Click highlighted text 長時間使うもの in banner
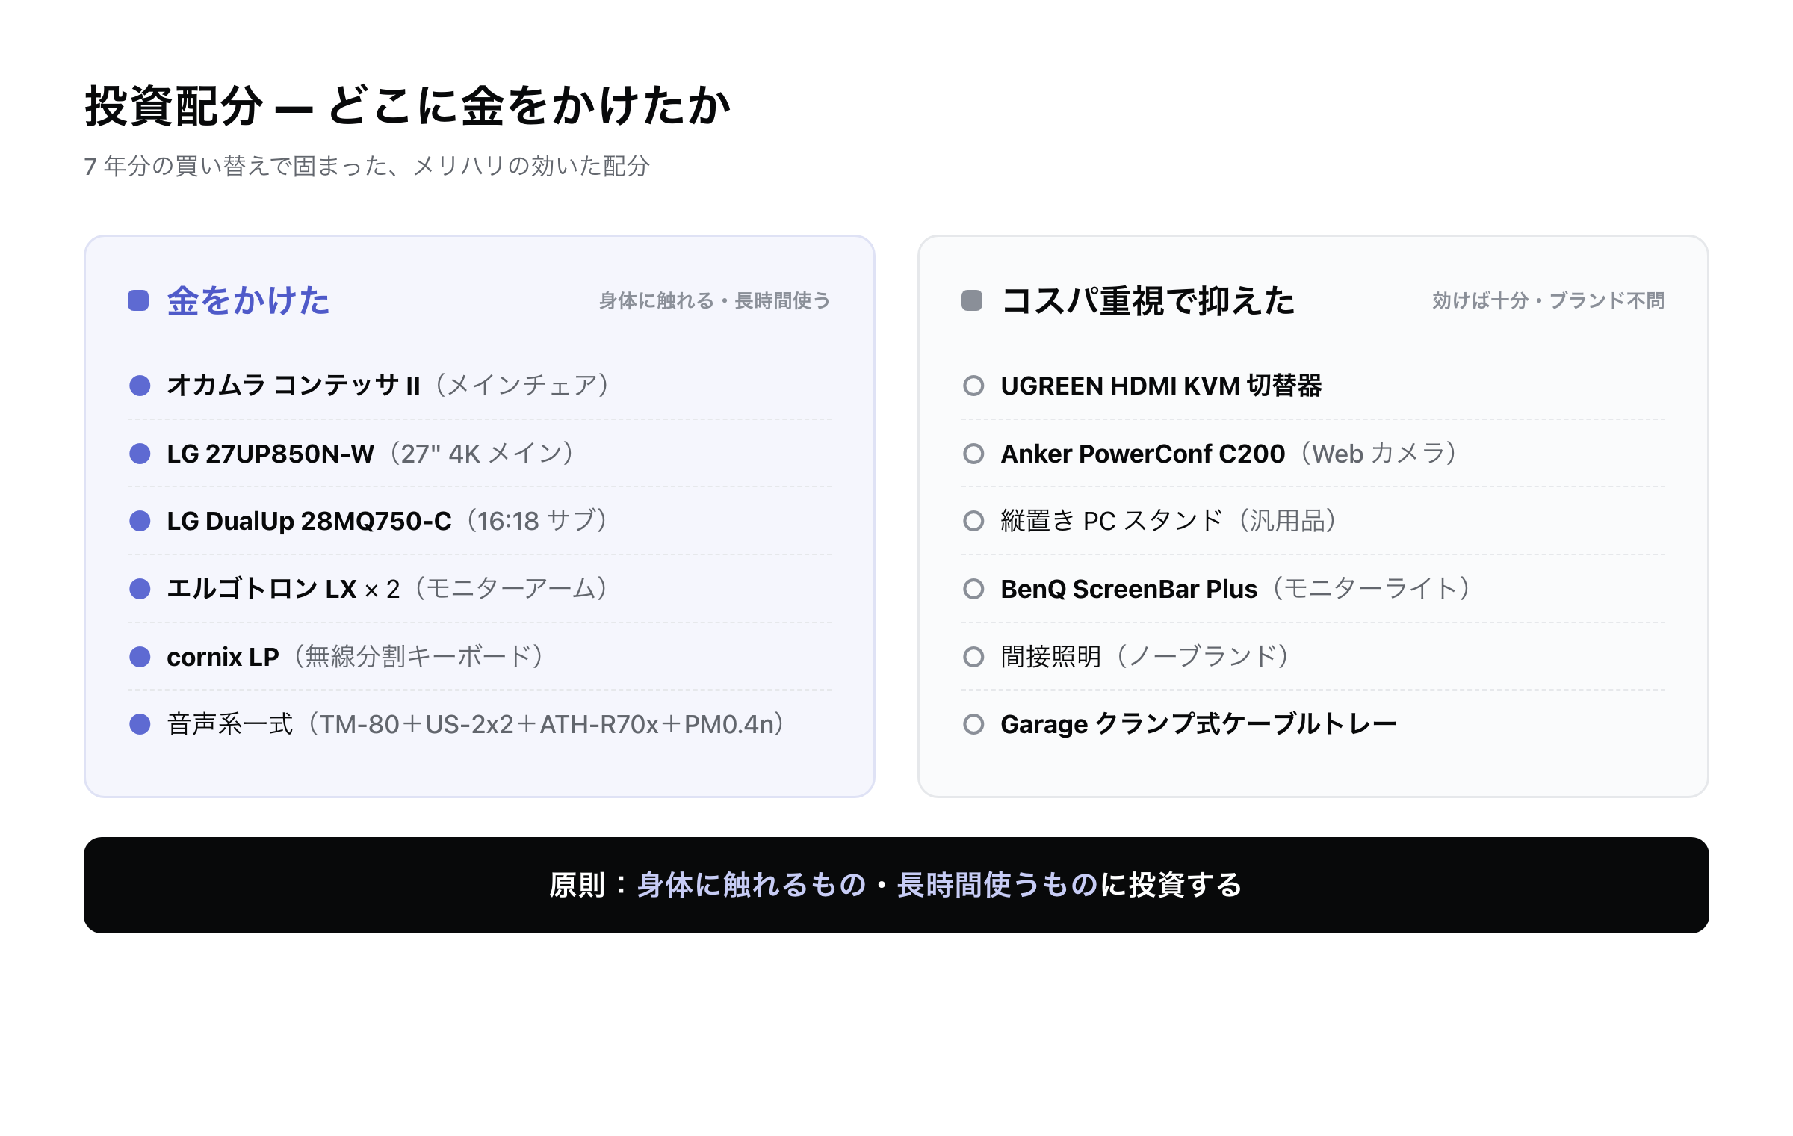The image size is (1793, 1136). pyautogui.click(x=997, y=885)
